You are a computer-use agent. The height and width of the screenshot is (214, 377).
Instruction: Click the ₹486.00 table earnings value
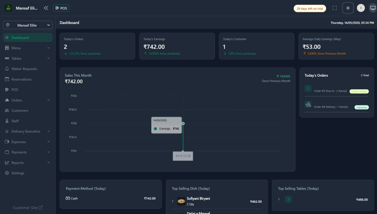point(362,199)
